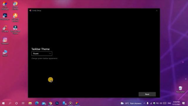The width and height of the screenshot is (188, 106).
Task: Open the clock showing 12:50 PM
Action: 176,103
